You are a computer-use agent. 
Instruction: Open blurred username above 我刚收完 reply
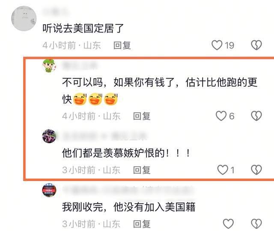coord(128,190)
